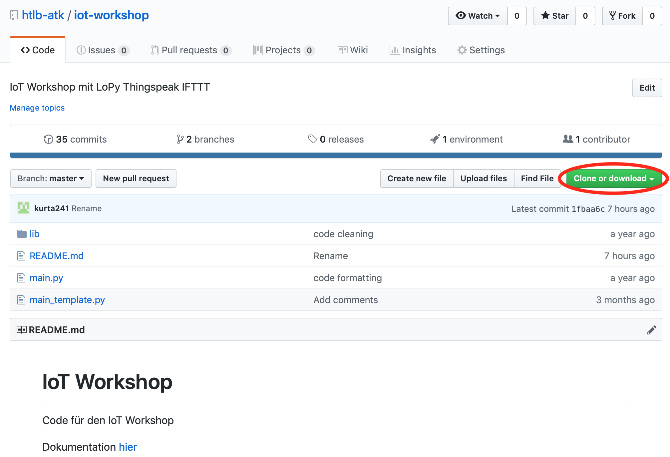The height and width of the screenshot is (457, 670).
Task: Open the repository Settings tab
Action: click(x=481, y=50)
